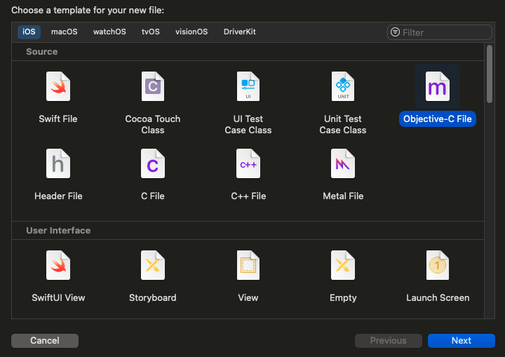Click the Next button

coord(462,341)
